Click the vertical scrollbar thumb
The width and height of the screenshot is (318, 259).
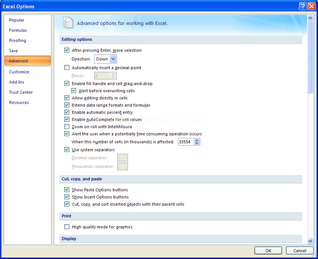click(310, 57)
